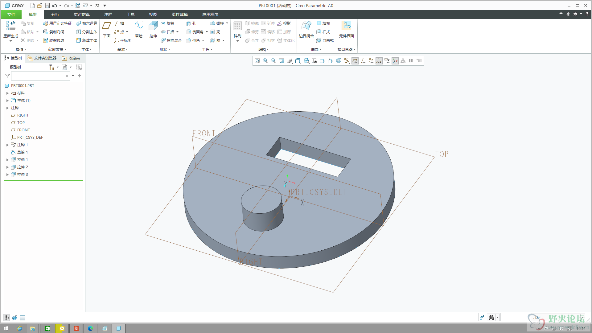Viewport: 592px width, 333px height.
Task: Open Internet Explorer from taskbar
Action: (x=19, y=328)
